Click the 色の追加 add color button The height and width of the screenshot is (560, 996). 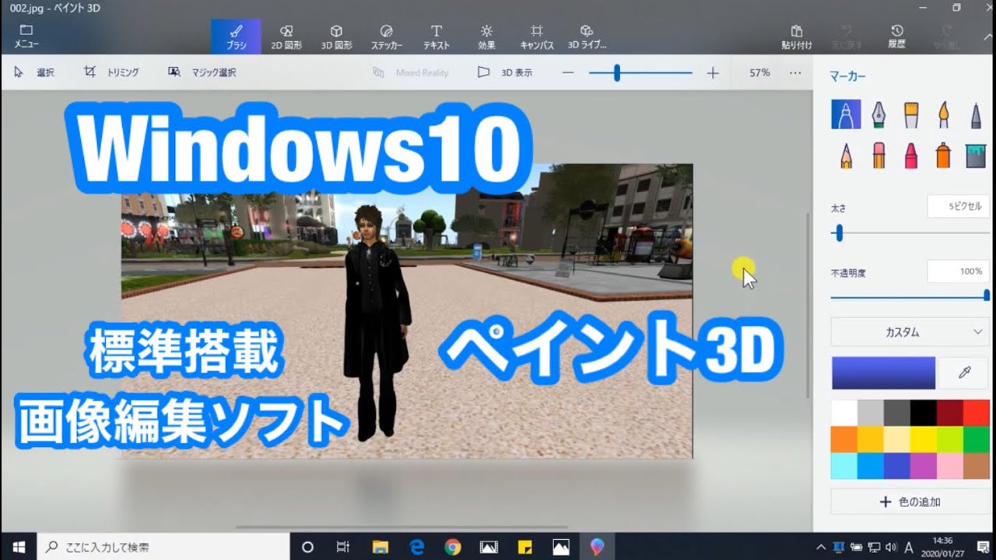click(910, 502)
